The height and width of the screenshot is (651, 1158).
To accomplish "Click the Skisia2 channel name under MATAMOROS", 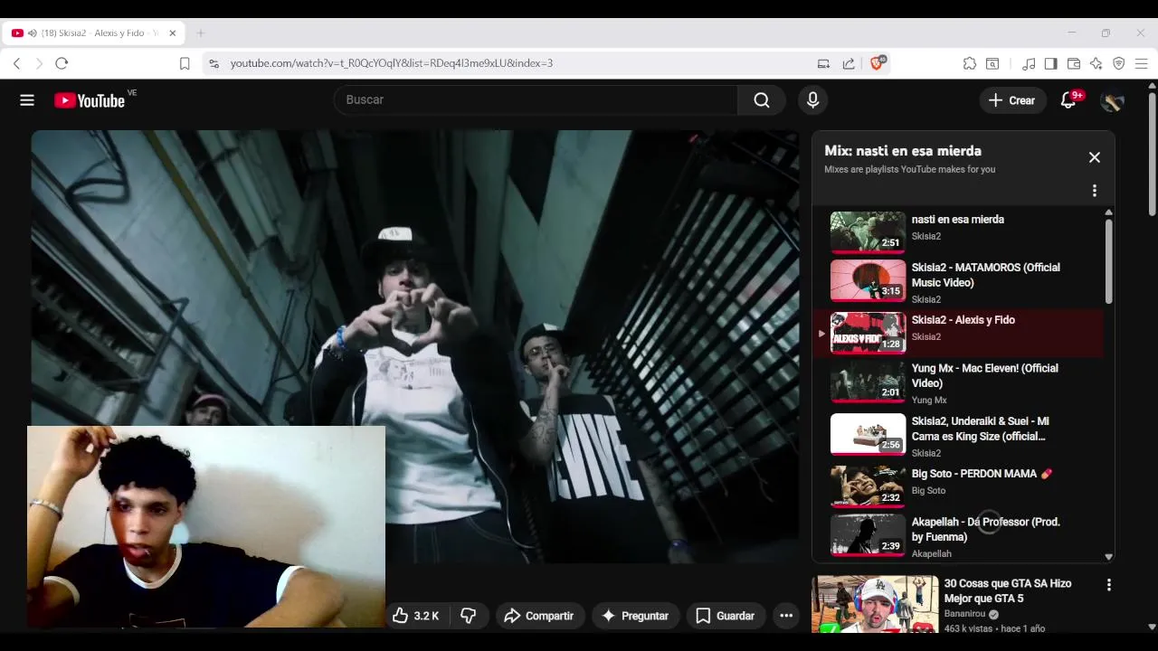I will [x=925, y=299].
